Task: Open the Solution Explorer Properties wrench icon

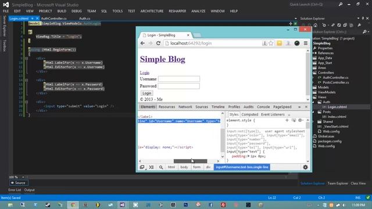Action: pyautogui.click(x=359, y=25)
